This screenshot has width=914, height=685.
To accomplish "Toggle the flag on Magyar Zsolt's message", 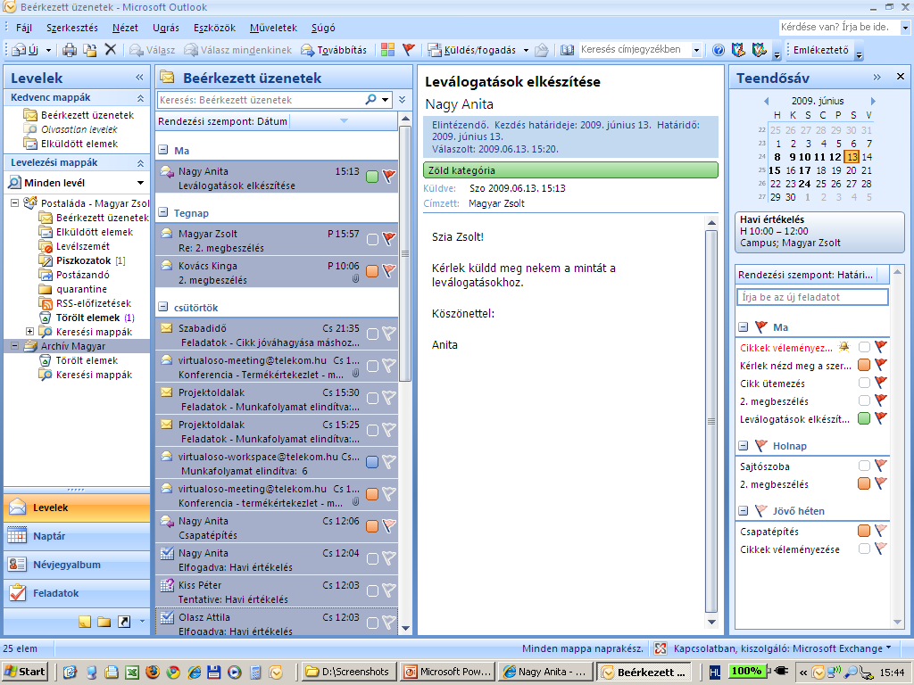I will tap(389, 239).
